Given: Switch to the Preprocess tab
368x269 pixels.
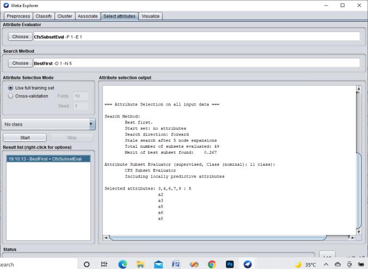Looking at the screenshot, I should 19,16.
